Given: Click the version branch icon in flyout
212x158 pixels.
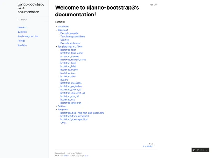Looking at the screenshot, I should (x=198, y=150).
